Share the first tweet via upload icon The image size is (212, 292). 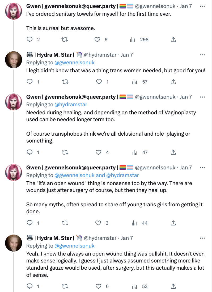click(x=173, y=40)
